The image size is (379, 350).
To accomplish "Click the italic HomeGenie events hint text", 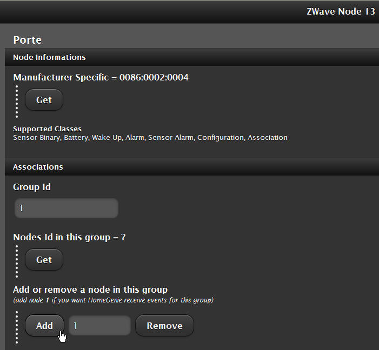I will 113,300.
